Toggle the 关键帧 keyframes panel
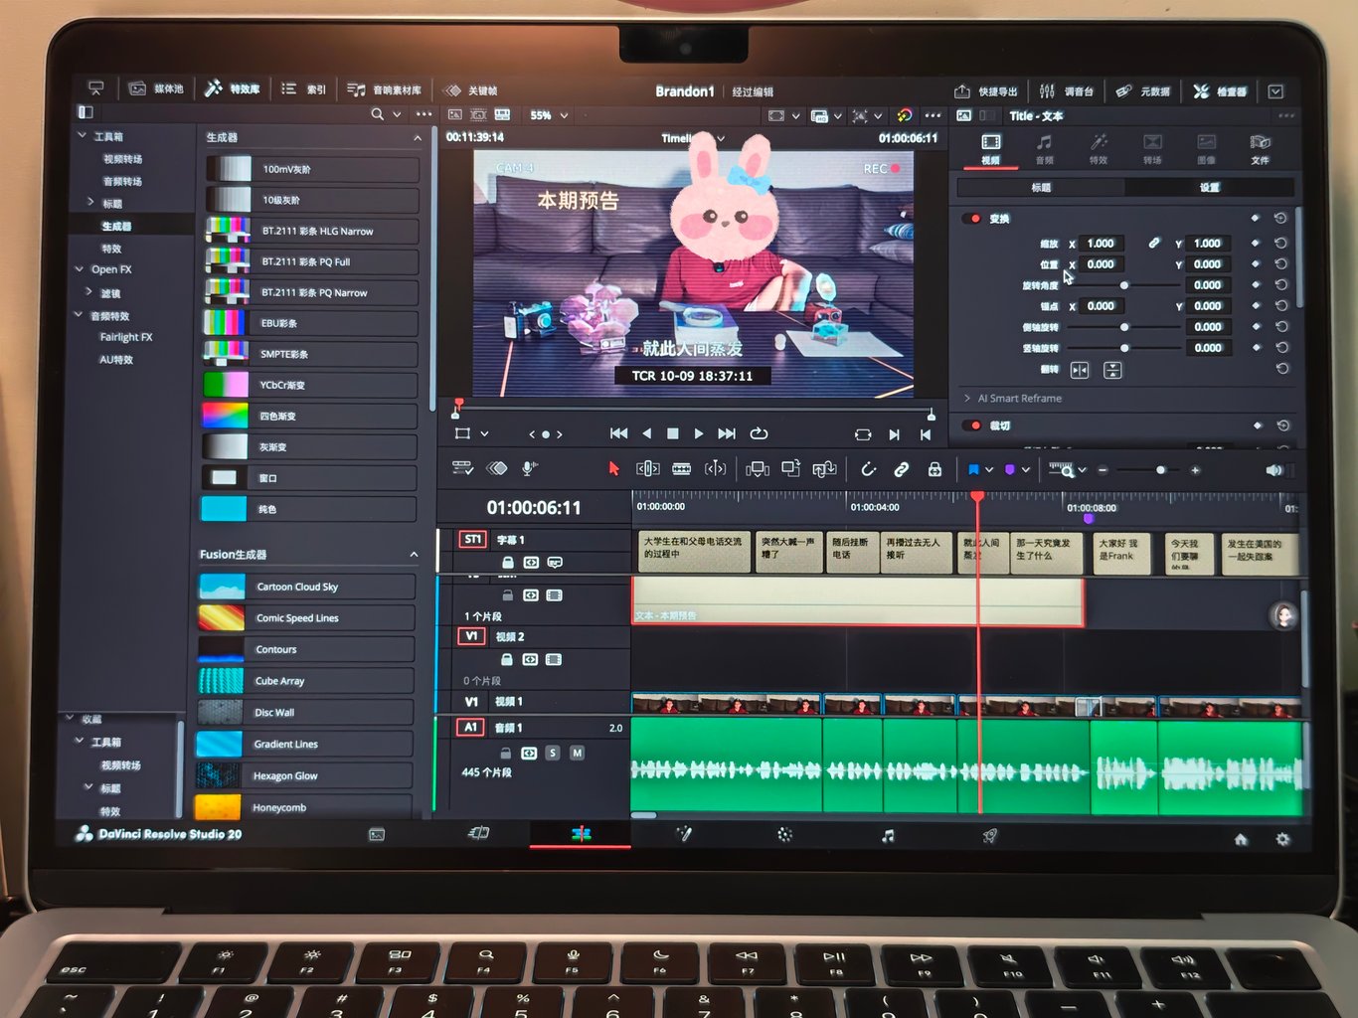Image resolution: width=1358 pixels, height=1018 pixels. click(x=471, y=90)
